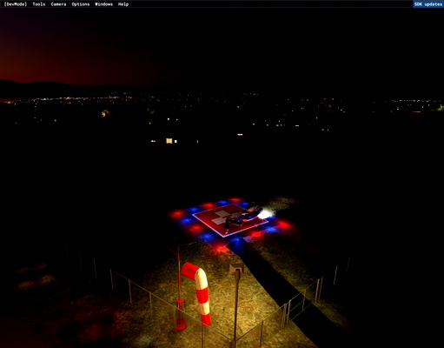444x348 pixels.
Task: Open the Tools menu
Action: pyautogui.click(x=39, y=4)
